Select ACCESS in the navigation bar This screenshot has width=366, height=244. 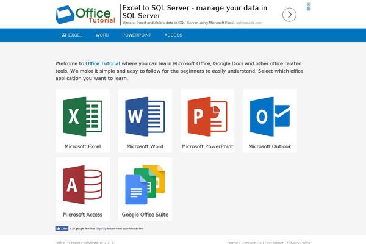173,35
